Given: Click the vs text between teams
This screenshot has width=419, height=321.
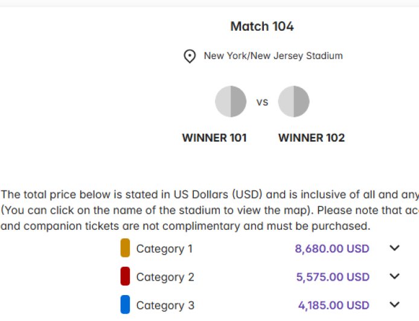Looking at the screenshot, I should pos(262,102).
